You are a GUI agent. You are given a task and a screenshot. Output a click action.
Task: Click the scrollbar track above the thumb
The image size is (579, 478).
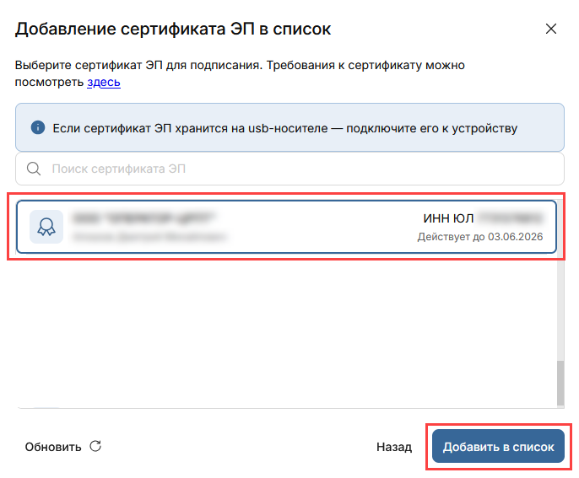[x=559, y=303]
